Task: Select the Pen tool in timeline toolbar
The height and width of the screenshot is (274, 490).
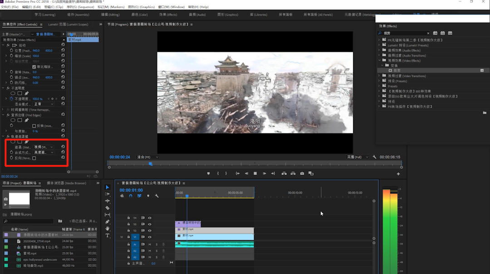Action: click(108, 221)
